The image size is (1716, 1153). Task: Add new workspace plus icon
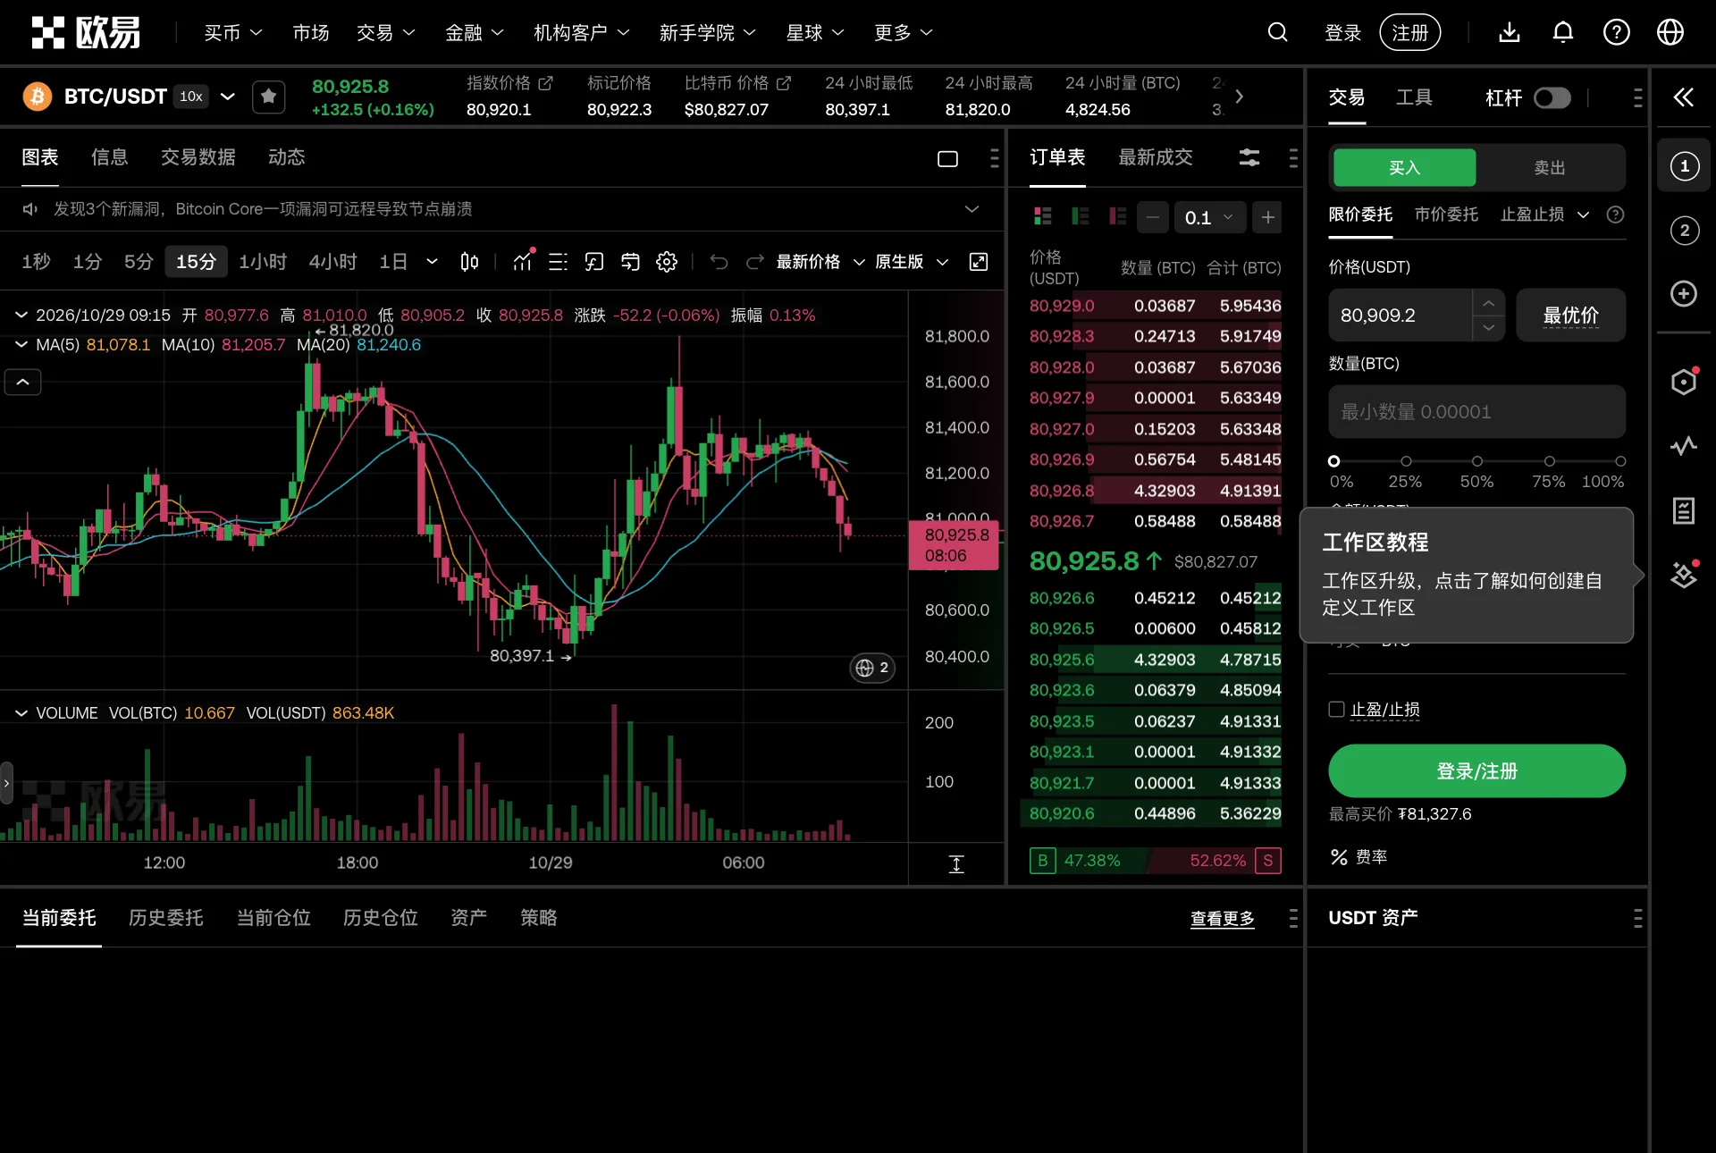[1684, 293]
